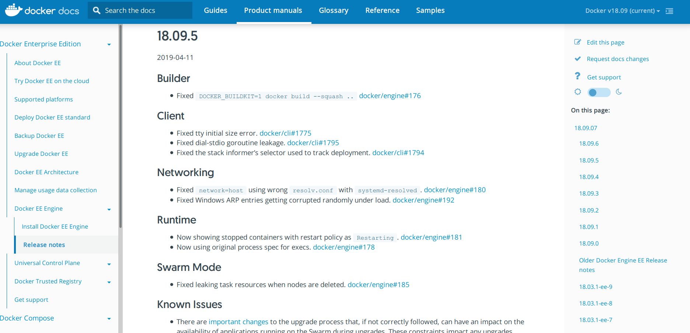Follow the important changes link
The image size is (690, 333).
coord(238,322)
